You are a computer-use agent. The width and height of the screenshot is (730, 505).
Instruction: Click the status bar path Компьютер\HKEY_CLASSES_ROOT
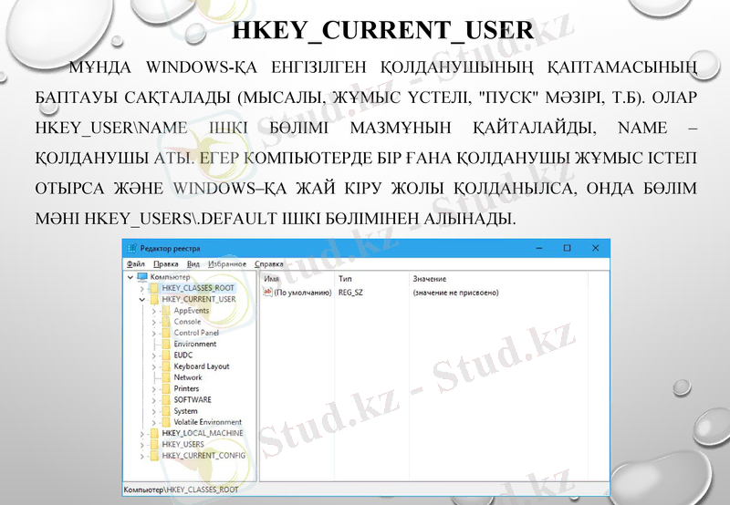point(181,490)
